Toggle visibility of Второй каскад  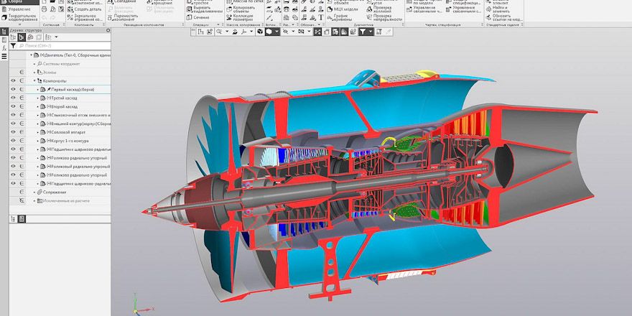(13, 106)
